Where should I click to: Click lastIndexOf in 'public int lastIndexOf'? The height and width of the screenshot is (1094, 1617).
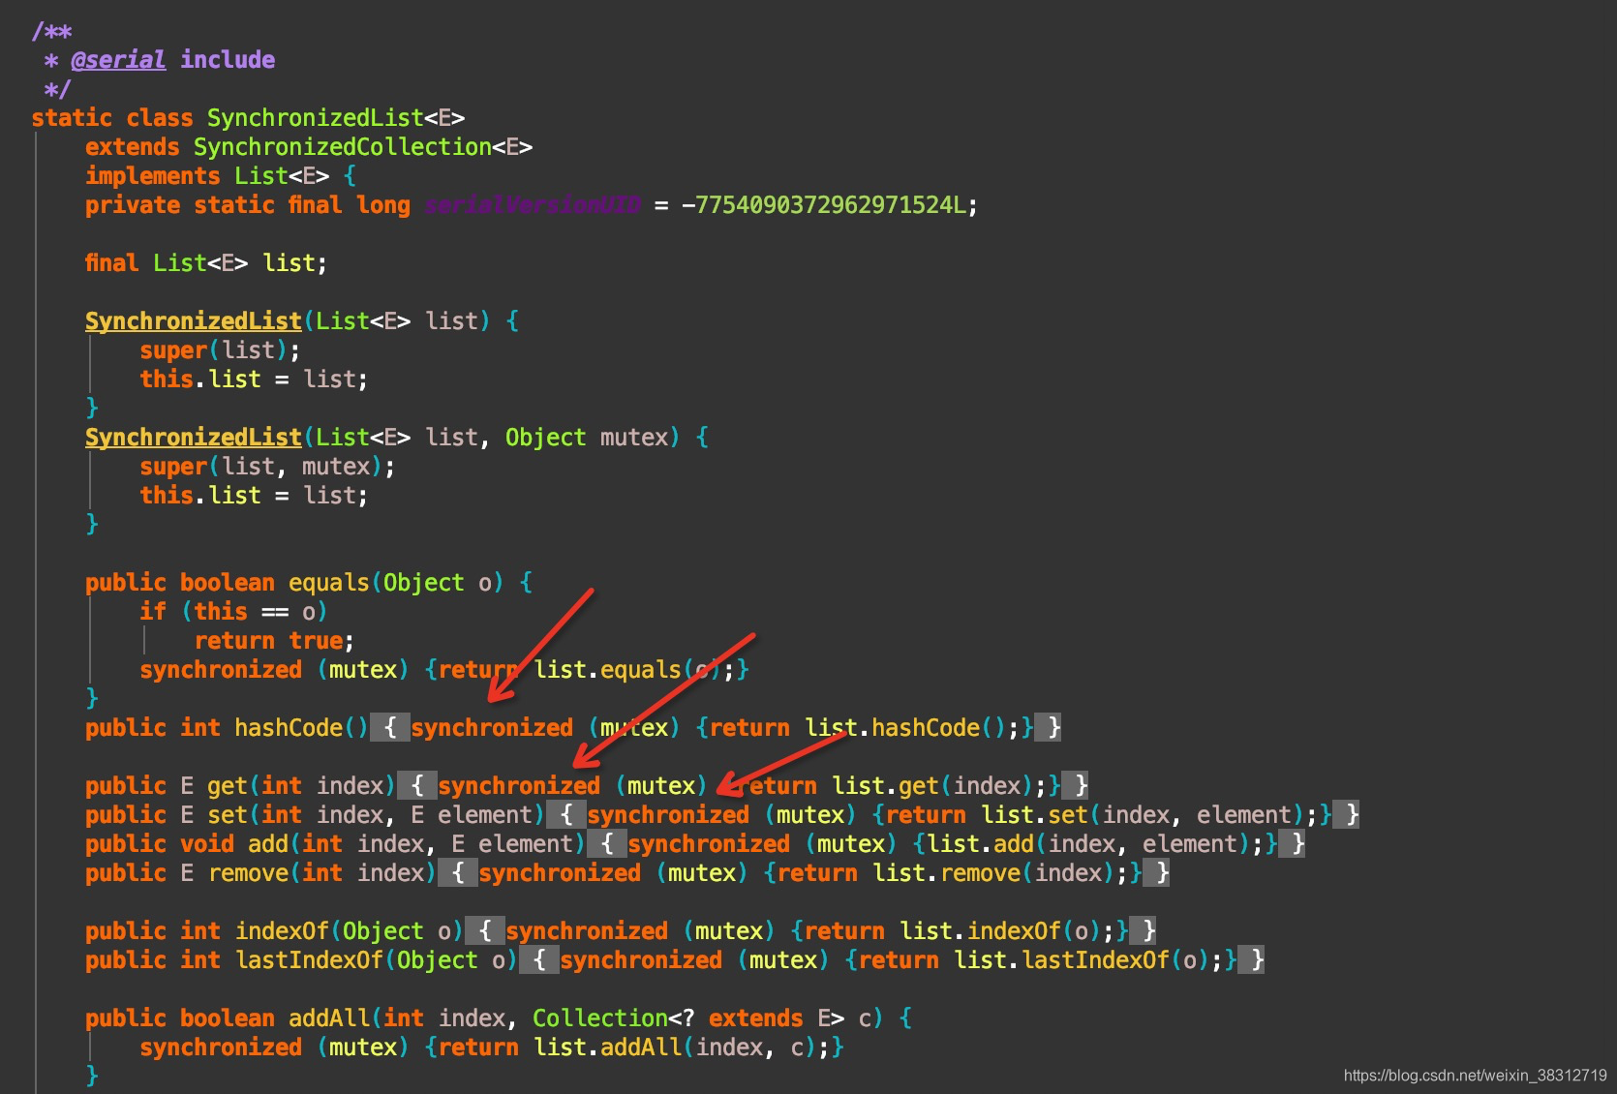coord(309,960)
